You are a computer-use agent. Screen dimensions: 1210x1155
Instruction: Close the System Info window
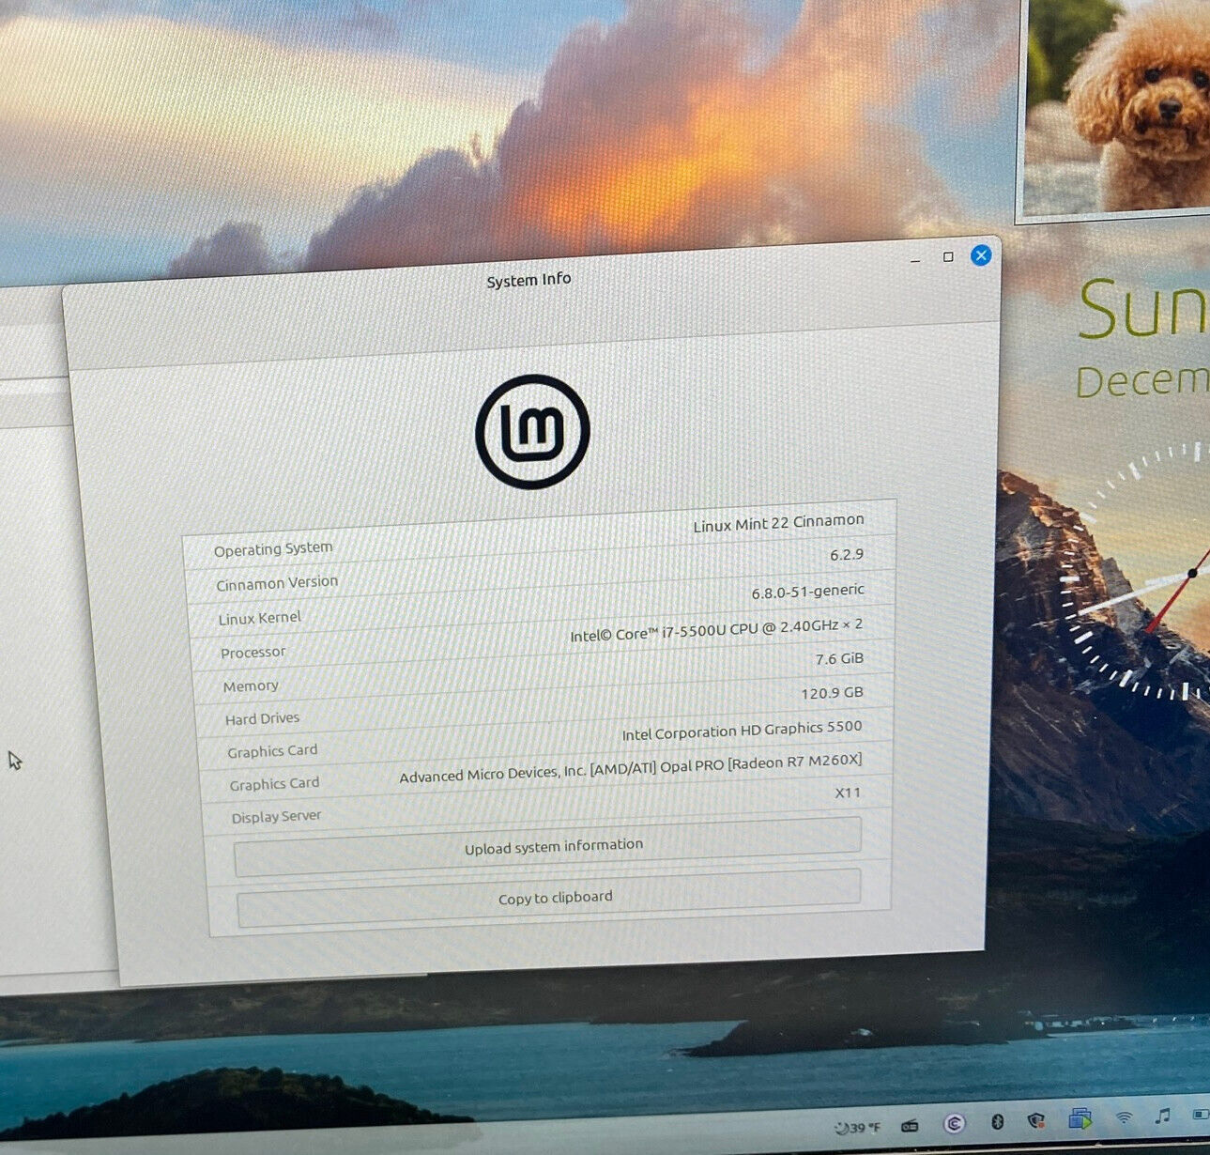(x=981, y=255)
